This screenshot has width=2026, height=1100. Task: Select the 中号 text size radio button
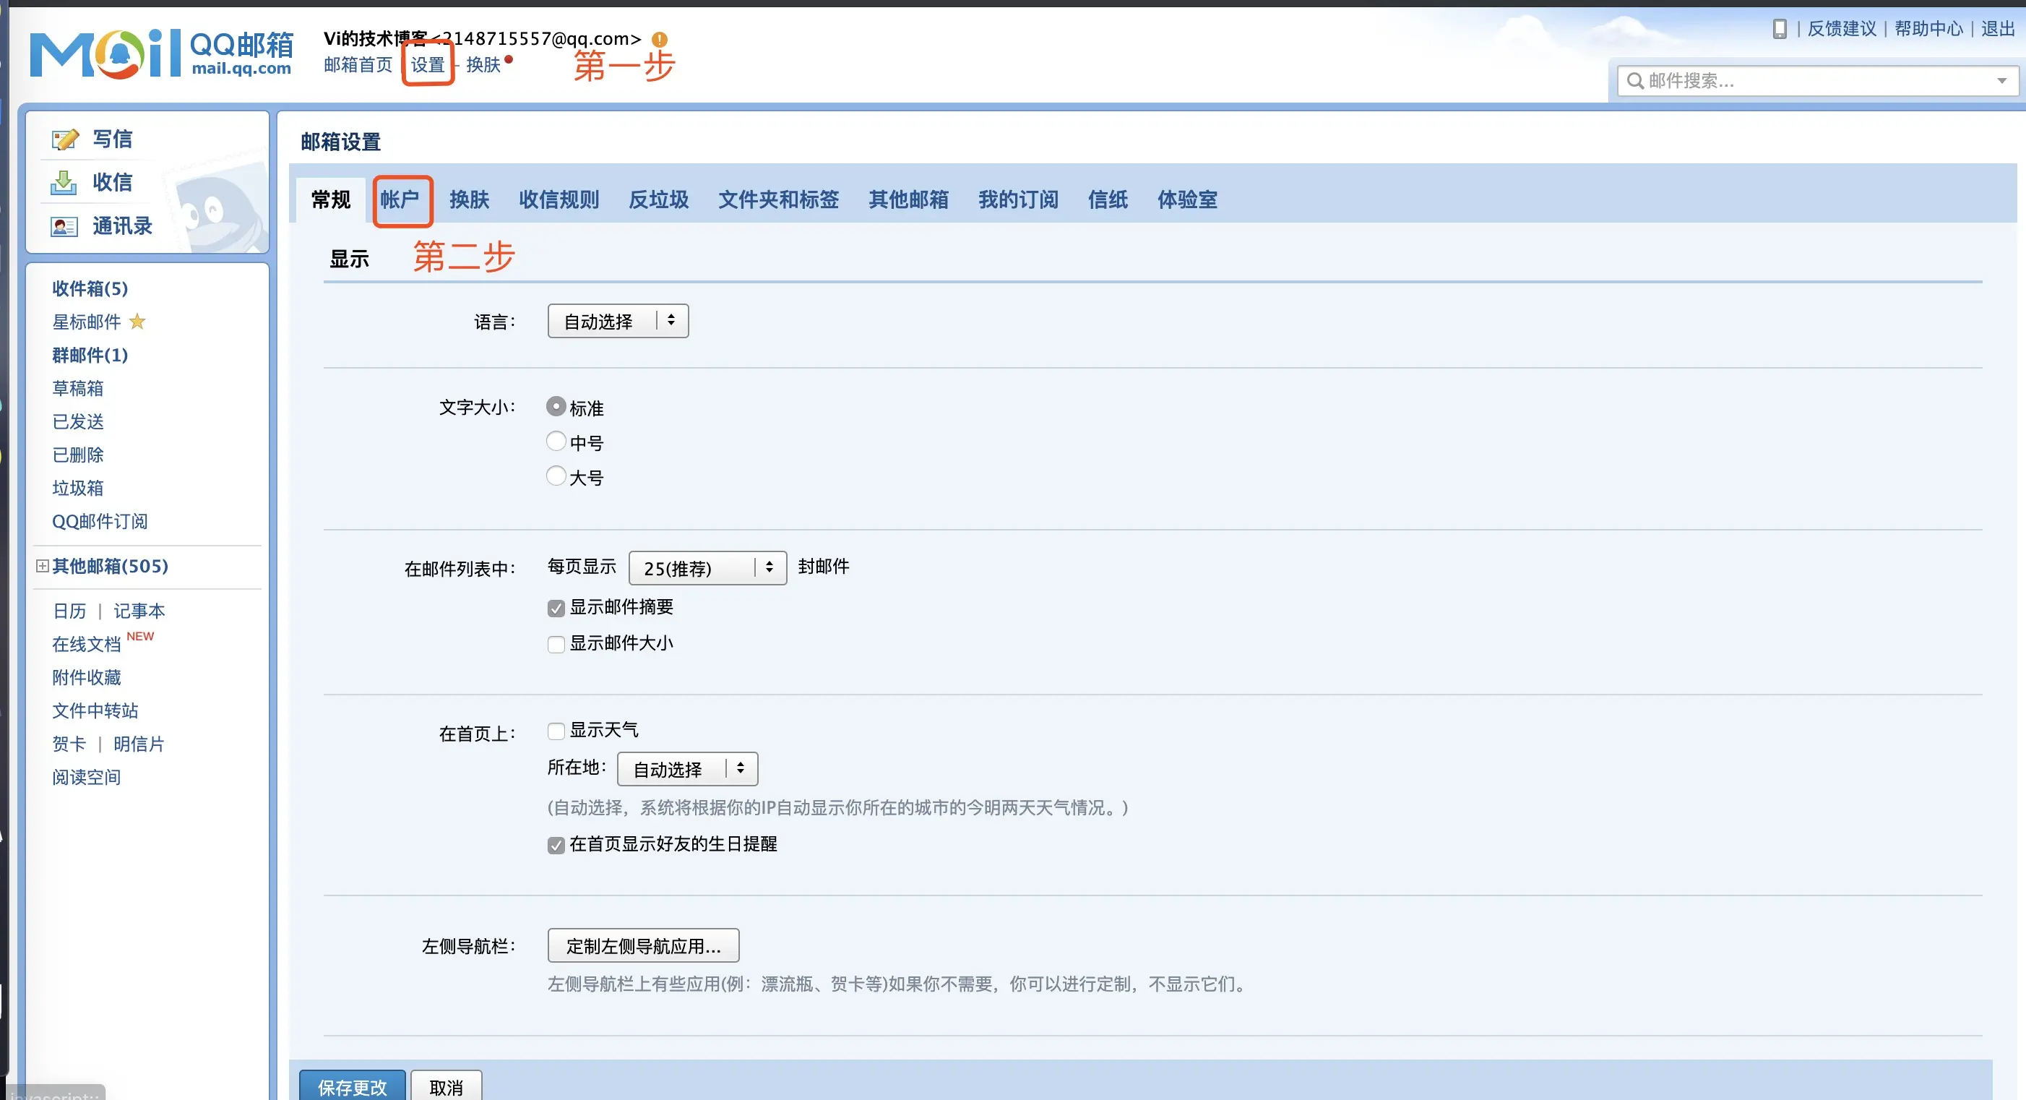pyautogui.click(x=556, y=442)
